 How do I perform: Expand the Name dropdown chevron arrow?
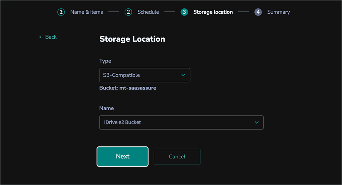[x=256, y=122]
